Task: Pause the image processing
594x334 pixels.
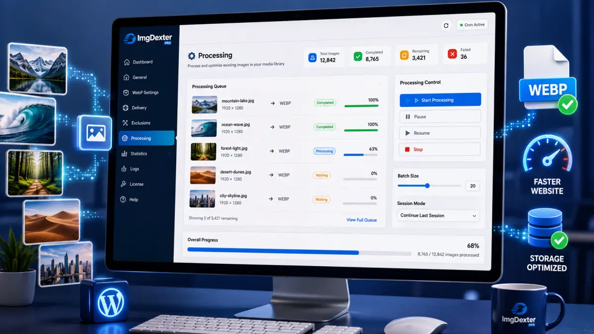Action: point(440,117)
